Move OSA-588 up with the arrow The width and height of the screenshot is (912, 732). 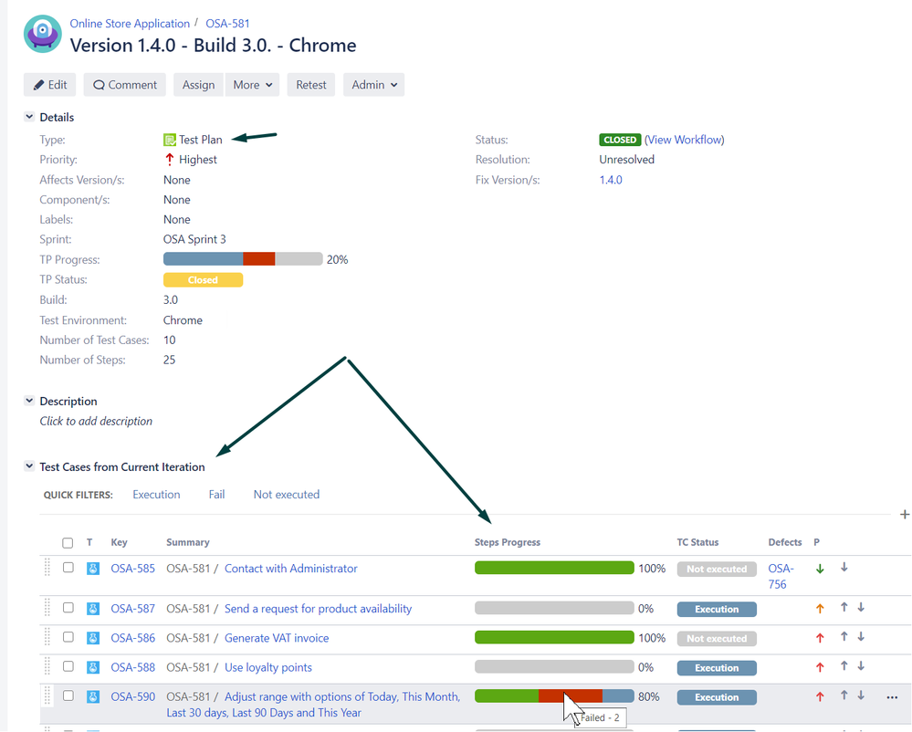coord(844,666)
